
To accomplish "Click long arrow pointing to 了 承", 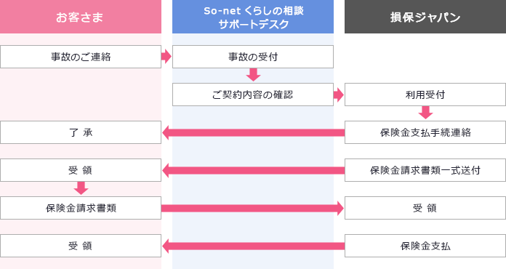I will click(253, 132).
